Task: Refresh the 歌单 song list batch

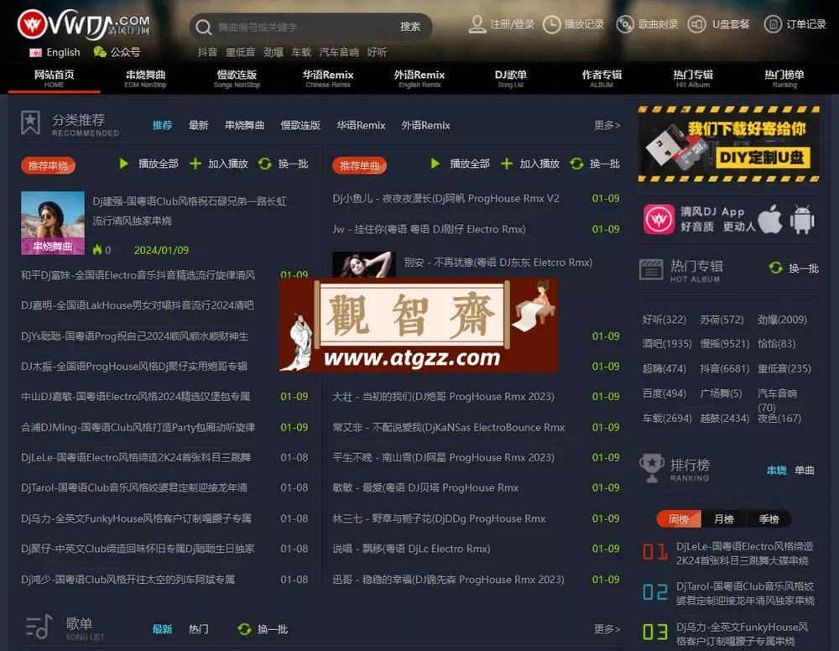Action: pos(244,629)
